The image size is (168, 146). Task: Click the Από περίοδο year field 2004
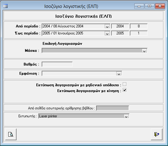[x=120, y=26]
